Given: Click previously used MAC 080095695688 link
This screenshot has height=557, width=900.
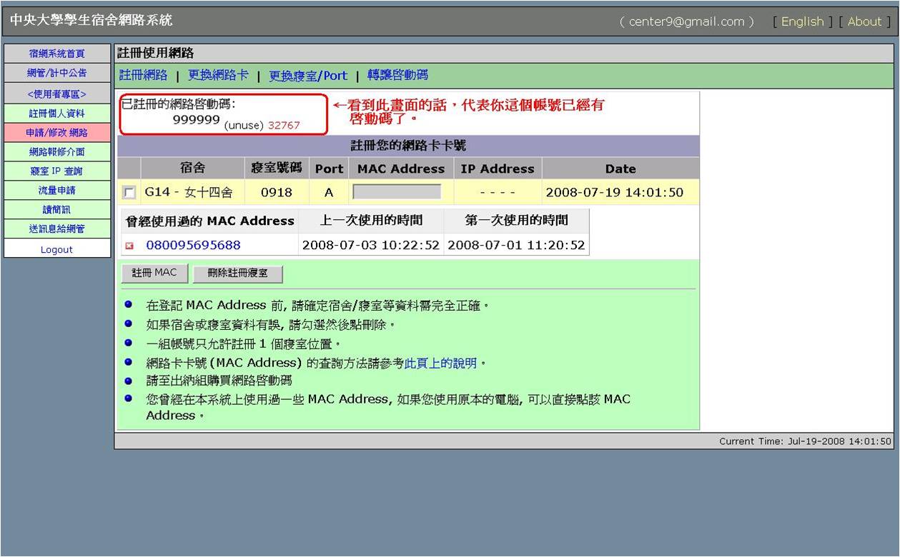Looking at the screenshot, I should (193, 246).
